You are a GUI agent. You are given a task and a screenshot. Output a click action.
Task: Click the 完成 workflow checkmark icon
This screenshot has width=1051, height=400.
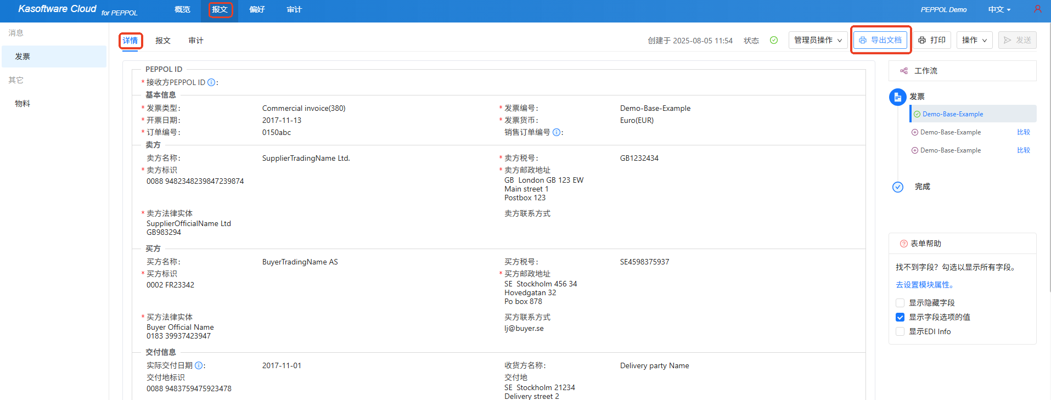tap(898, 187)
